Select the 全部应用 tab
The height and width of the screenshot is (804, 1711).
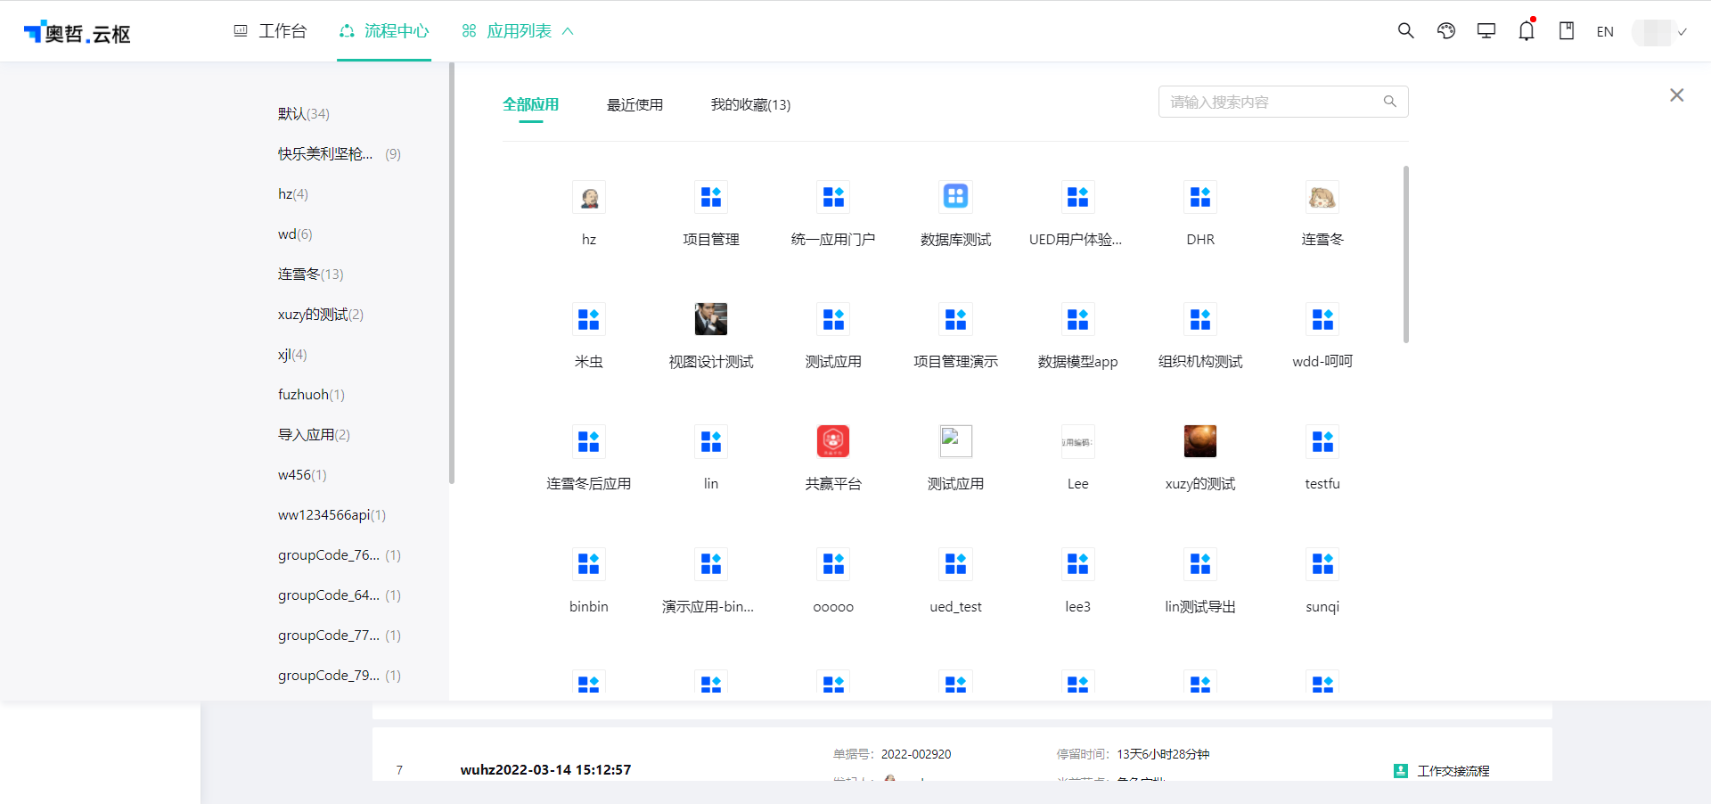tap(531, 104)
